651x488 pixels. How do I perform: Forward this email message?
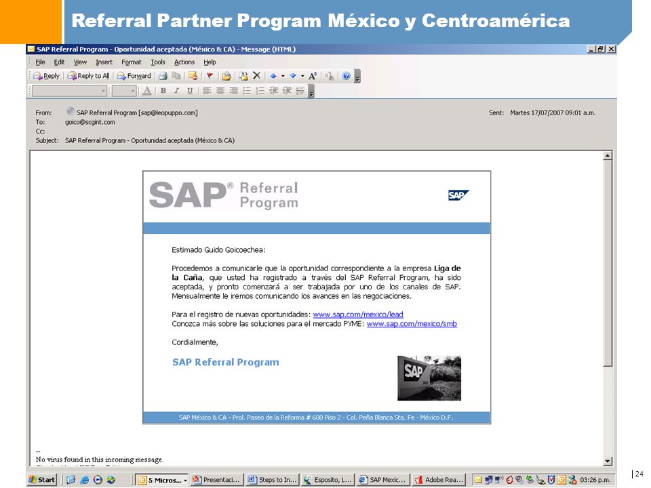(x=134, y=76)
